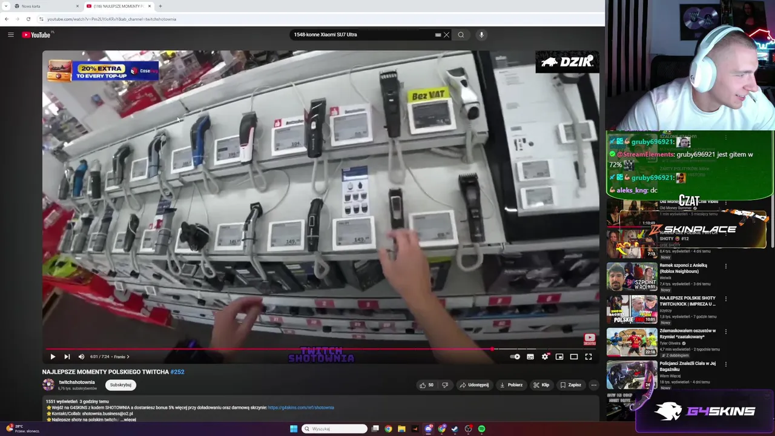Screen dimensions: 775x436
Task: Open options for Remek szponci z Anielką
Action: (x=726, y=266)
